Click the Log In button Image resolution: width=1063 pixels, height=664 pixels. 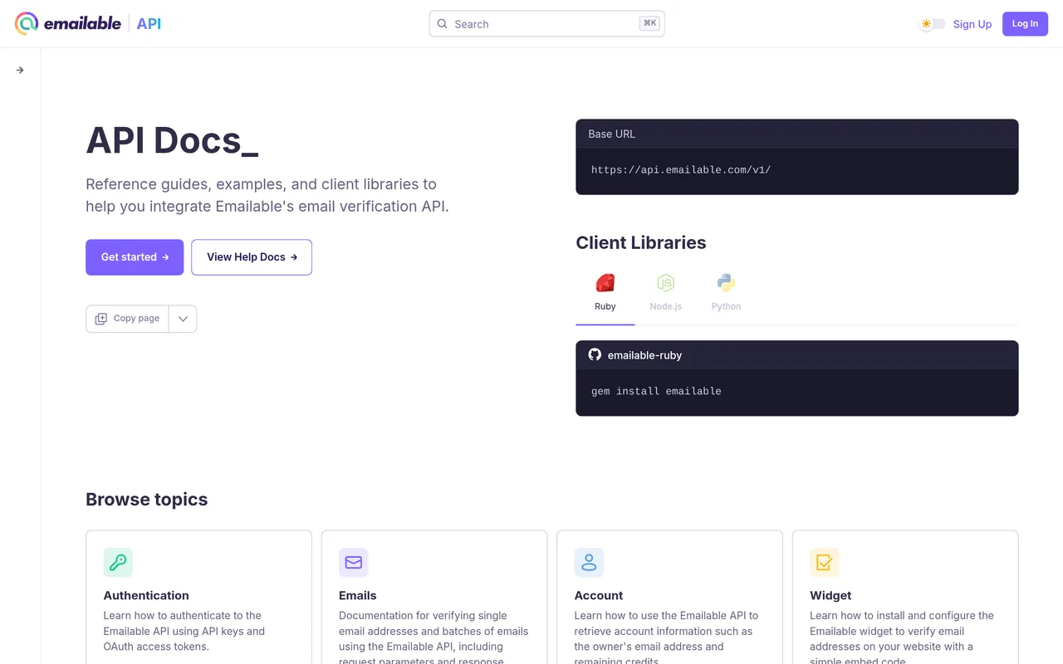(1025, 23)
